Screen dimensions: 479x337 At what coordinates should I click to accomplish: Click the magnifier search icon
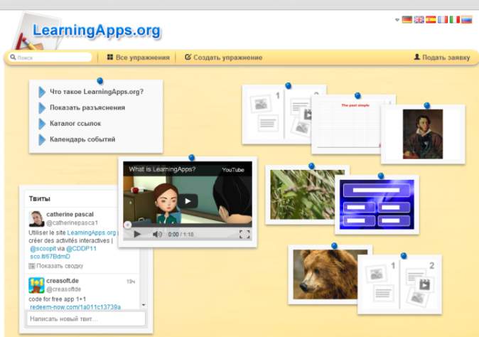(x=13, y=57)
